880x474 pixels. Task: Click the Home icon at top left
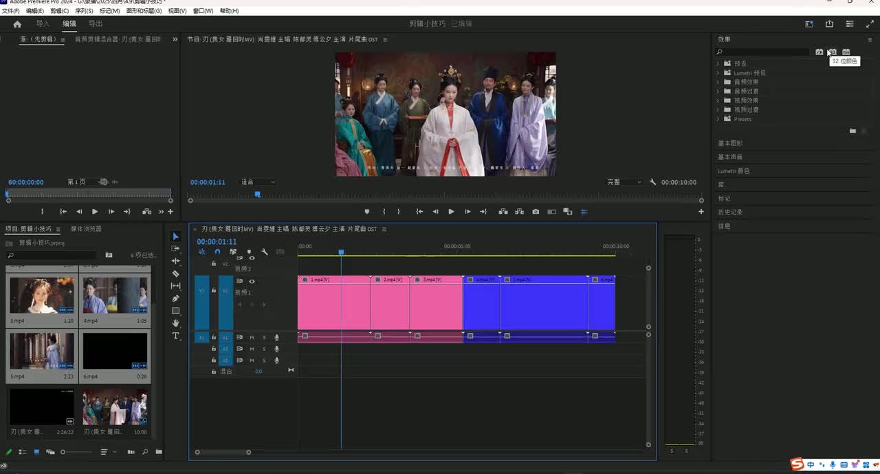(x=17, y=24)
